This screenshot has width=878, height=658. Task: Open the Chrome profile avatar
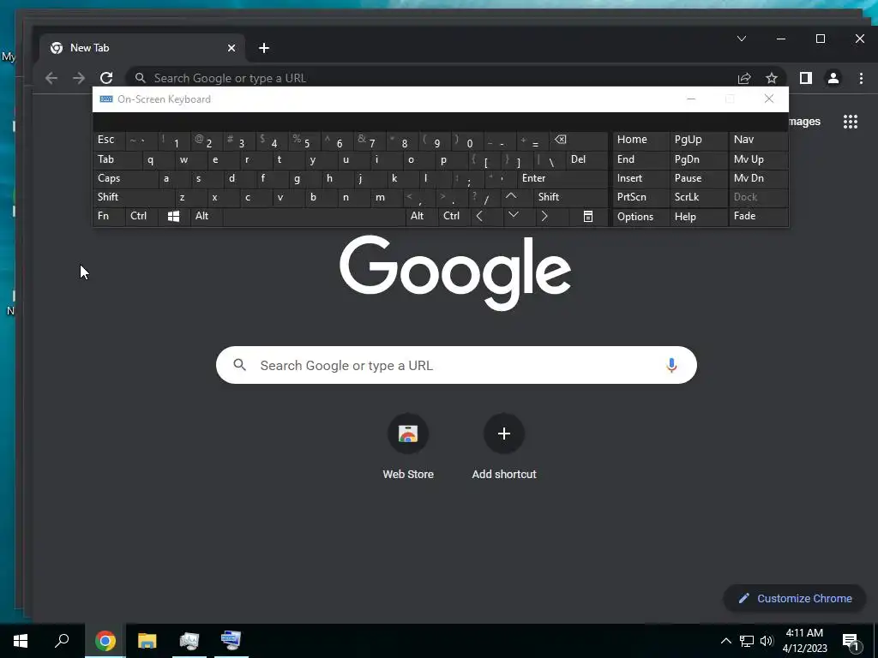[833, 78]
